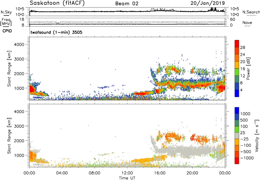Pick Power color bar segment between 24 and 28
260x180 pixels.
237,51
